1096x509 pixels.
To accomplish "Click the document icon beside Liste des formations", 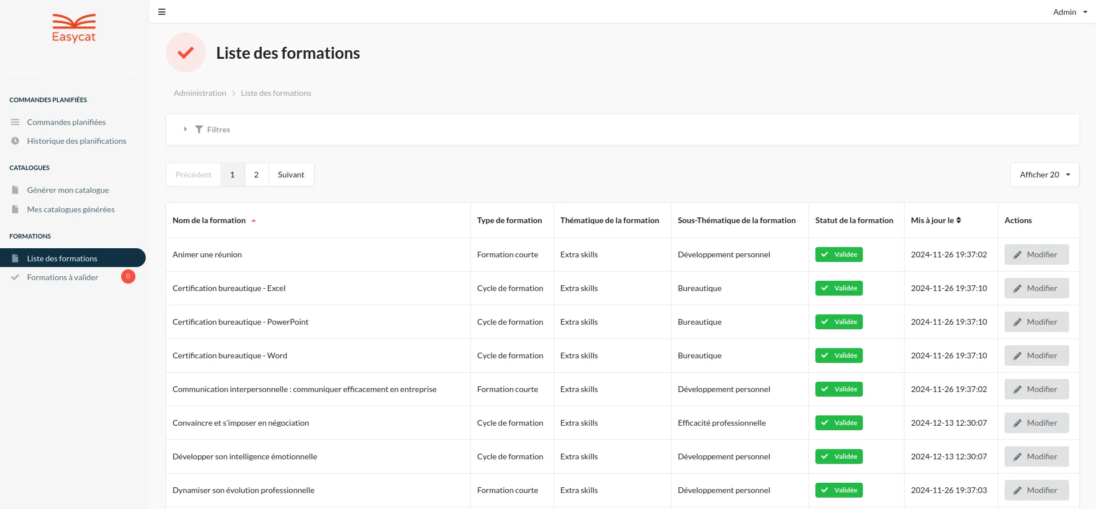I will click(15, 258).
